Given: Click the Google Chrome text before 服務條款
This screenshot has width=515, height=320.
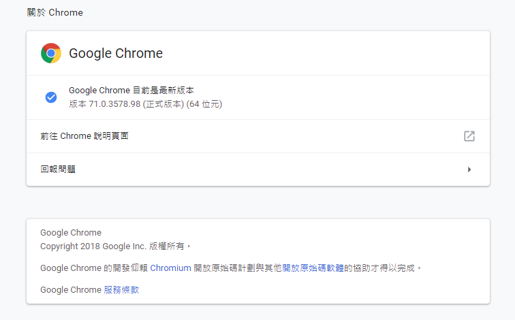Looking at the screenshot, I should (x=71, y=290).
